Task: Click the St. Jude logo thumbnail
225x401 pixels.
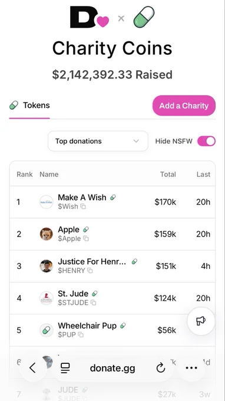Action: pos(47,298)
